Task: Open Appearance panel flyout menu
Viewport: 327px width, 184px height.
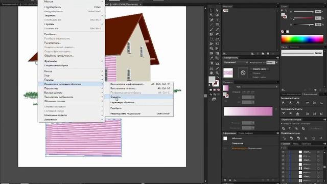Action: (x=277, y=133)
